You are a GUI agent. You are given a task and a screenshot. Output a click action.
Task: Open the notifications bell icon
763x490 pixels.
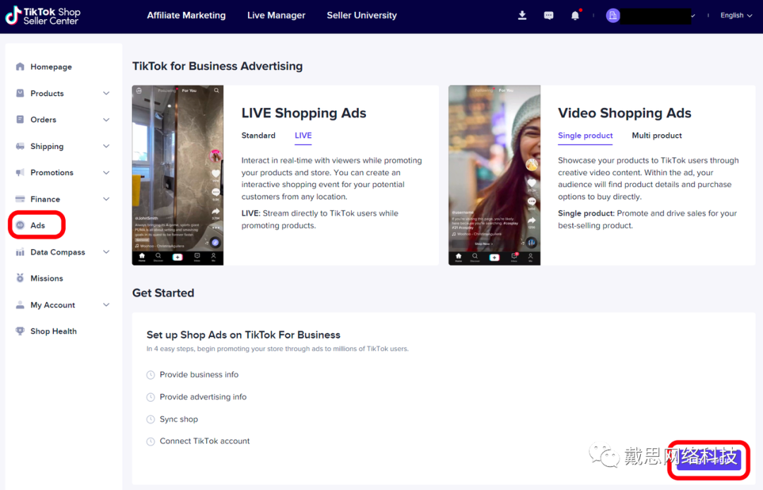[x=575, y=16]
